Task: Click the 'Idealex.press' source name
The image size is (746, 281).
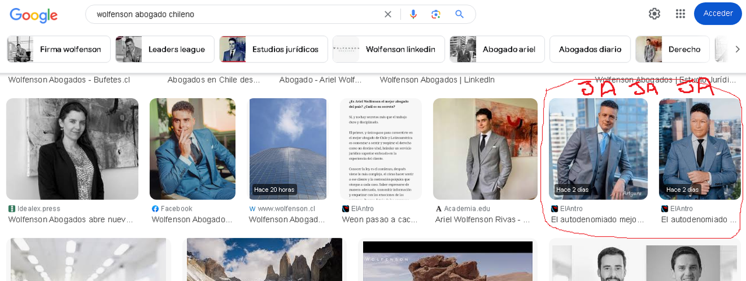Action: pyautogui.click(x=39, y=208)
